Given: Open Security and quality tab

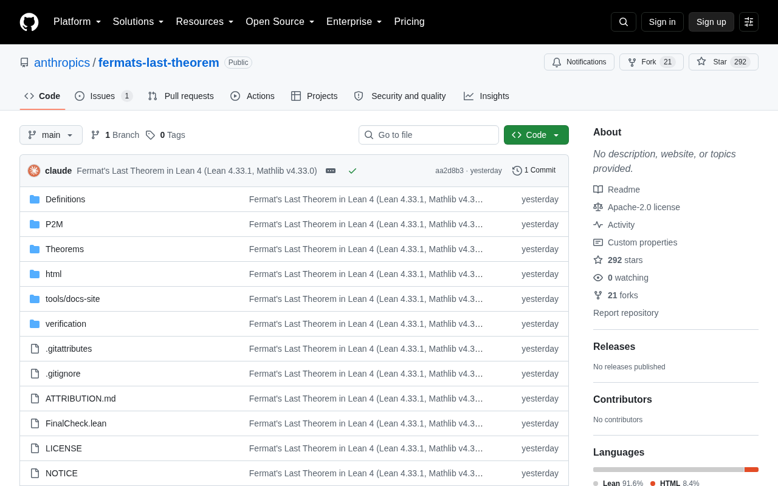Looking at the screenshot, I should [400, 96].
